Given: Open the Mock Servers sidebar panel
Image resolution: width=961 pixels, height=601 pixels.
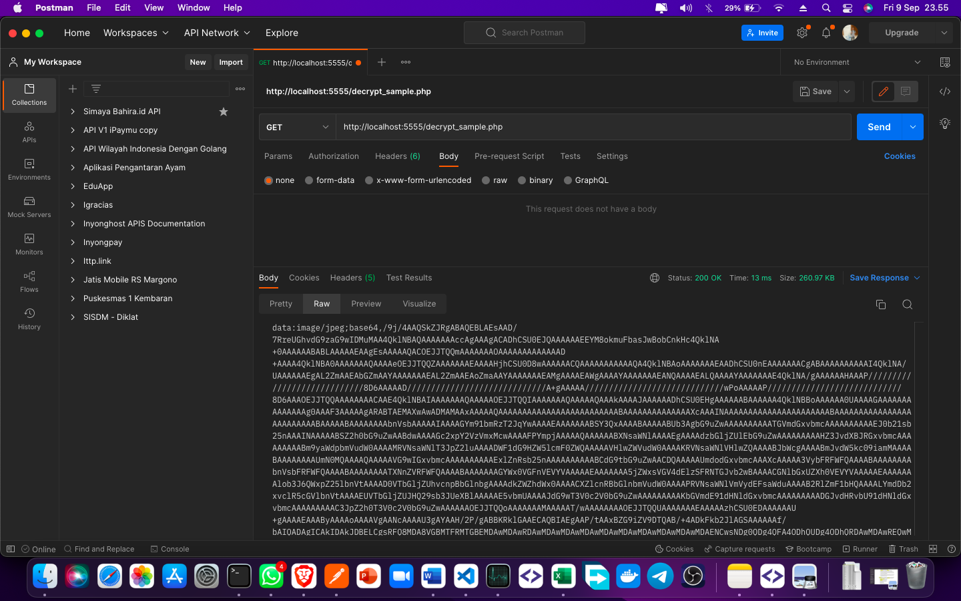Looking at the screenshot, I should point(29,206).
